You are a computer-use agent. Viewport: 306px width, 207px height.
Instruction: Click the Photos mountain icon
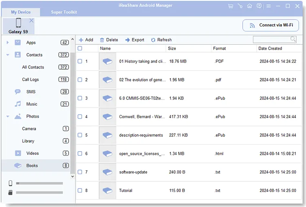[18, 116]
